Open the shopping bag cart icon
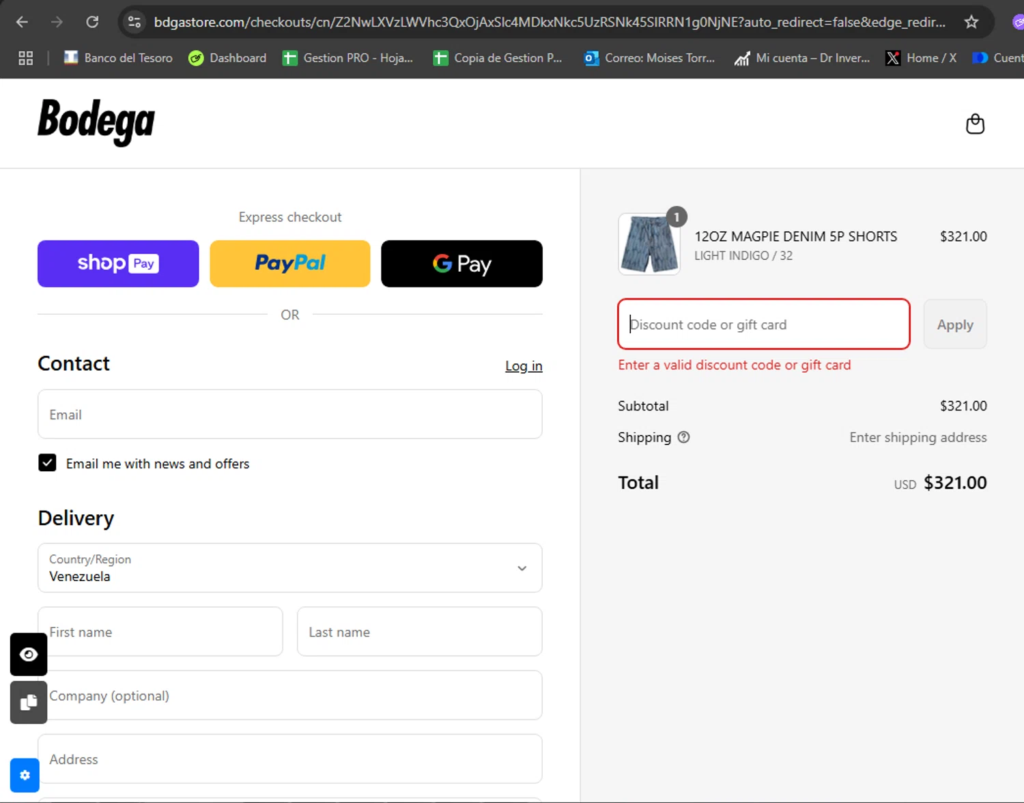Screen dimensions: 1024x803 tap(975, 124)
